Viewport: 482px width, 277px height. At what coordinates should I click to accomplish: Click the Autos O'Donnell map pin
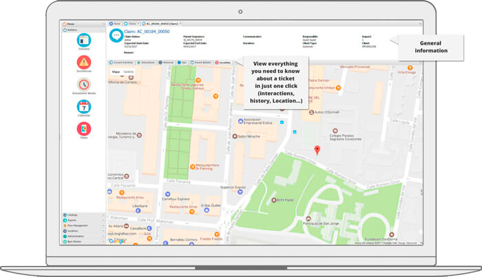pyautogui.click(x=311, y=112)
